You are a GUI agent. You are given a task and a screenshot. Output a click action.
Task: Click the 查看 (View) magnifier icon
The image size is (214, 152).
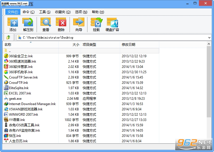(46, 22)
